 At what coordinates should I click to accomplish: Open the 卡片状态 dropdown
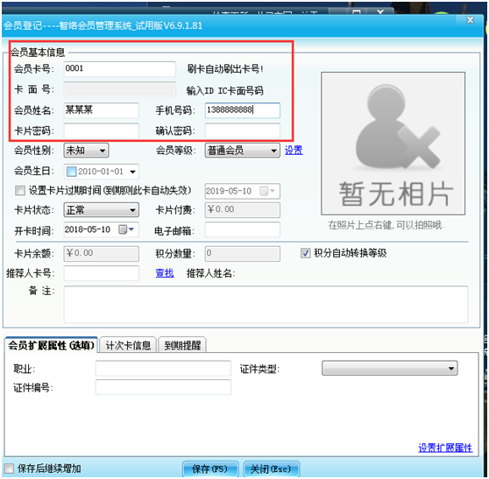click(102, 210)
